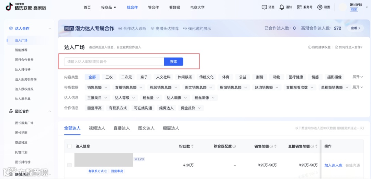The height and width of the screenshot is (179, 371).
Task: Click the 达人合作 star icon in sidebar
Action: [11, 29]
